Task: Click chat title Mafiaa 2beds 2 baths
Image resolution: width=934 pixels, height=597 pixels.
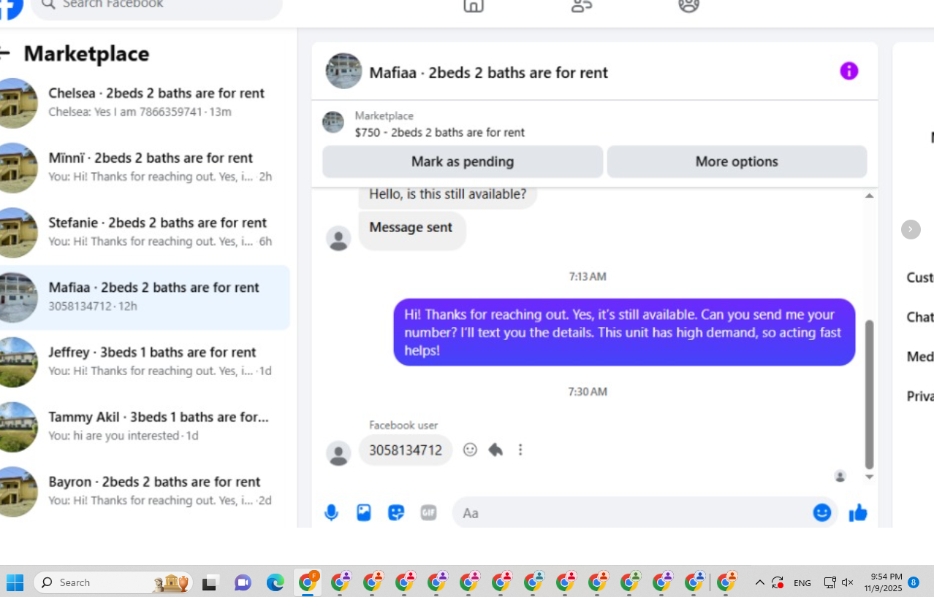Action: 488,72
